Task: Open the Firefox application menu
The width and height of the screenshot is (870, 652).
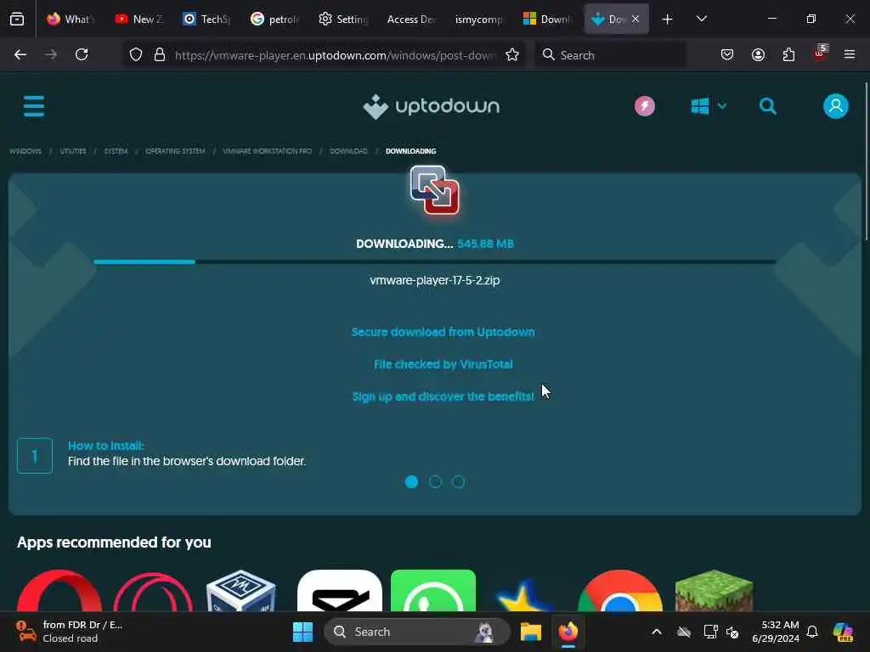Action: point(850,54)
